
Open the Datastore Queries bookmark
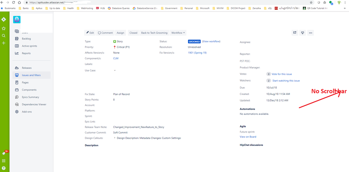coord(119,8)
